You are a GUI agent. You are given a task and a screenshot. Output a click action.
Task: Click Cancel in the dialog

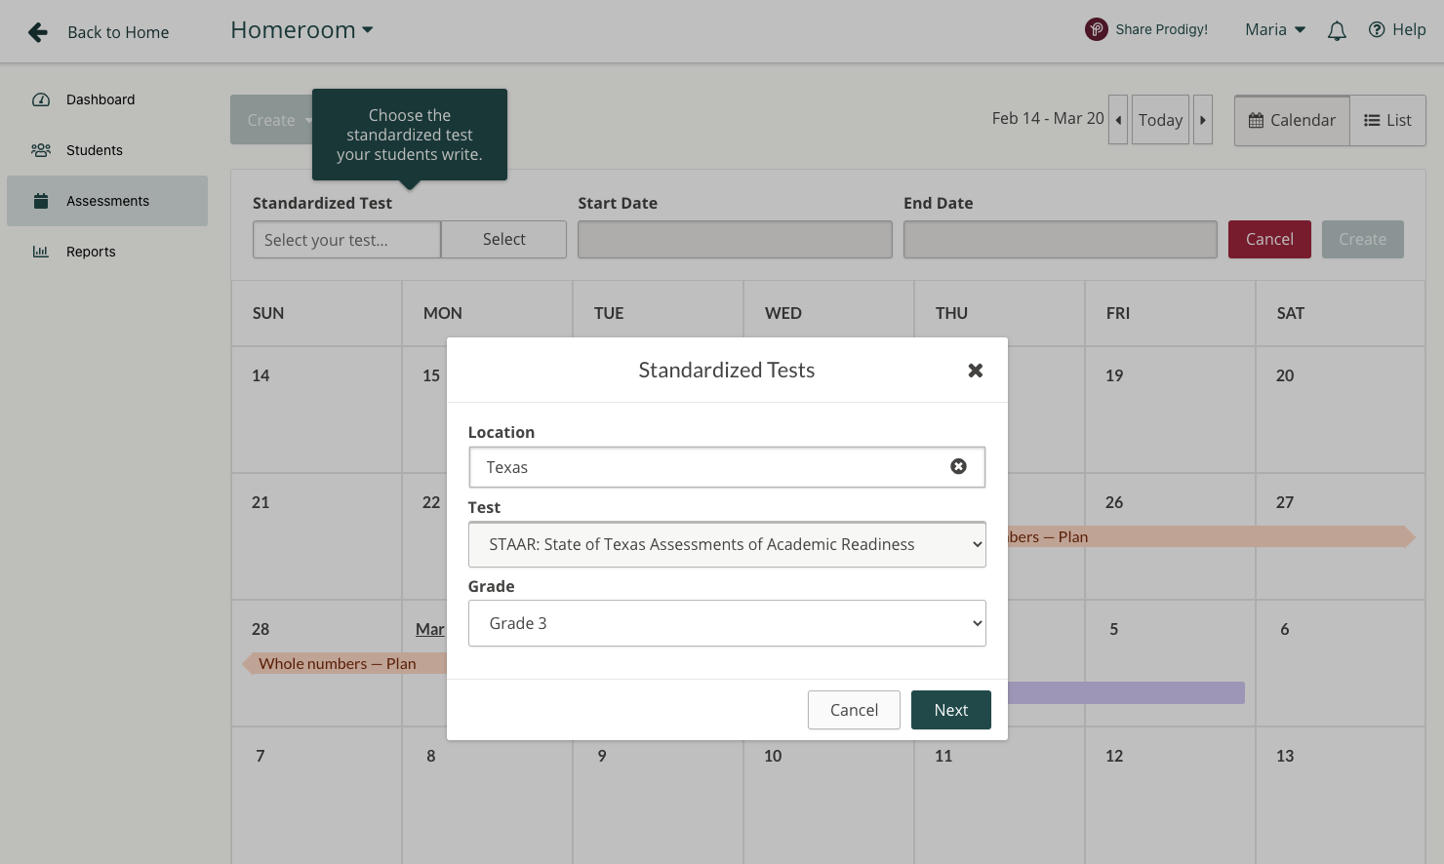(854, 710)
